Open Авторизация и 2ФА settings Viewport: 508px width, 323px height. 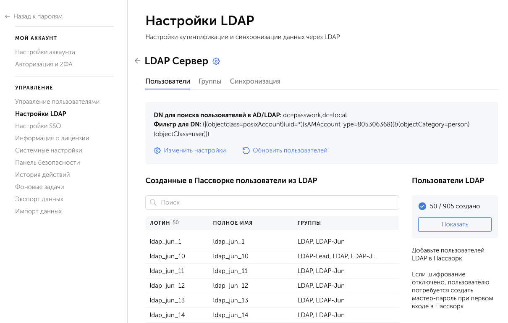click(x=44, y=64)
